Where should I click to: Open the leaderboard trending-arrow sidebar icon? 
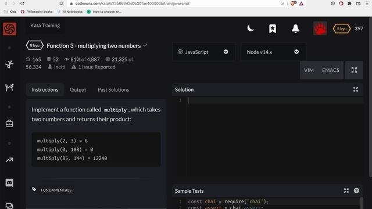(x=9, y=160)
